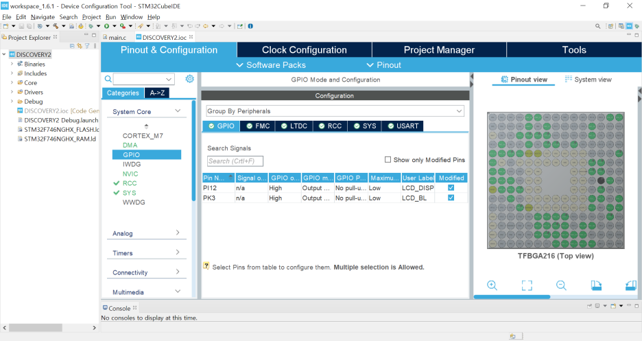The image size is (642, 341).
Task: Click the status bar icon at the bottom
Action: click(512, 336)
